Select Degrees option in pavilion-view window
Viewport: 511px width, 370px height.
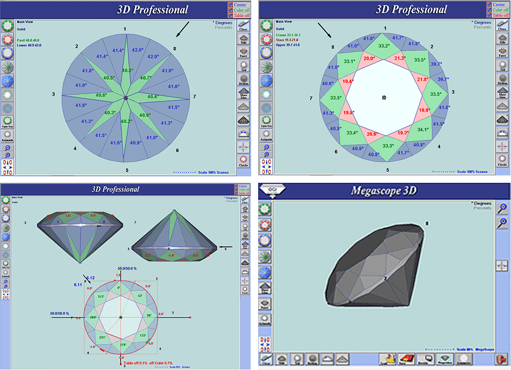(x=223, y=23)
